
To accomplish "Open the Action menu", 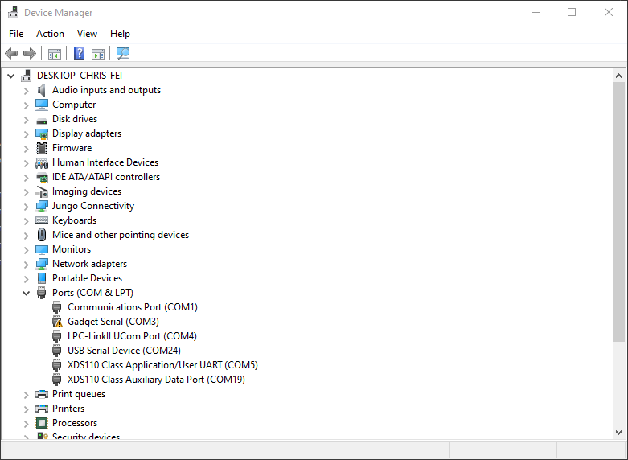I will tap(50, 34).
